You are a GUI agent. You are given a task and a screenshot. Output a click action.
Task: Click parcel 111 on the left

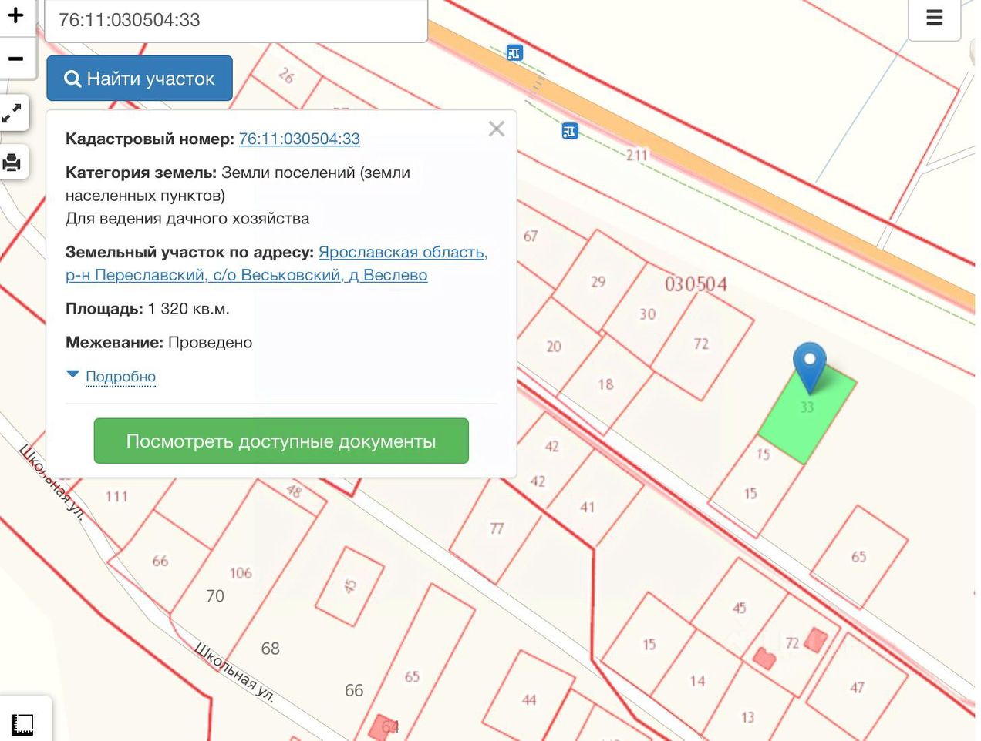116,497
